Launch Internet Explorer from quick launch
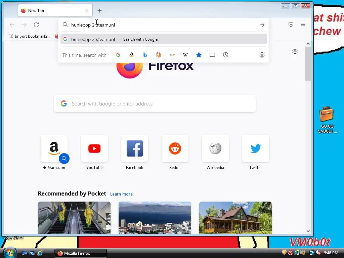 pyautogui.click(x=40, y=253)
